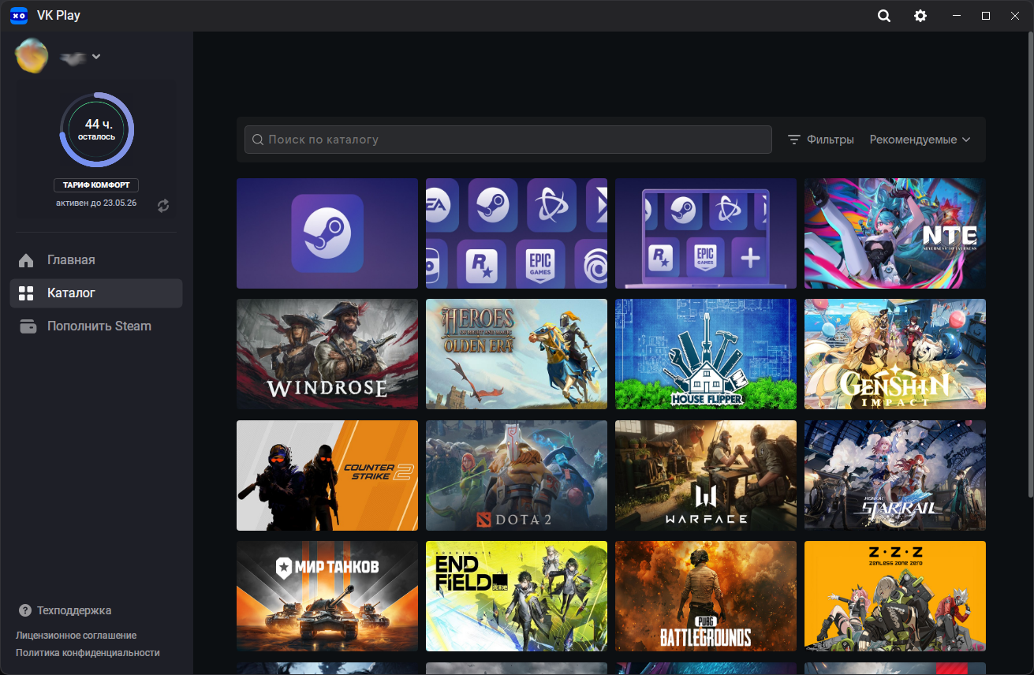Click the 44 hours remaining progress ring
This screenshot has height=675, width=1034.
click(x=96, y=130)
